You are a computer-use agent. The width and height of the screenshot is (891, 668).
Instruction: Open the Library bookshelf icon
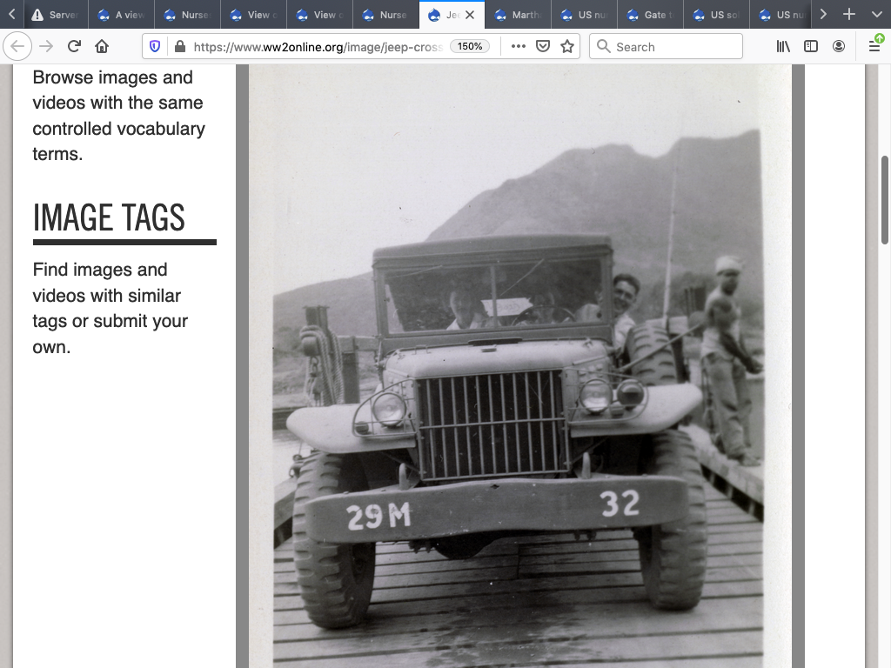point(783,46)
